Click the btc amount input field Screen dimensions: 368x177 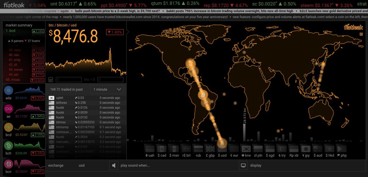[69, 79]
